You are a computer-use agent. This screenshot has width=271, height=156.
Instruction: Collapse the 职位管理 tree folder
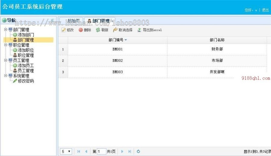tap(5, 45)
